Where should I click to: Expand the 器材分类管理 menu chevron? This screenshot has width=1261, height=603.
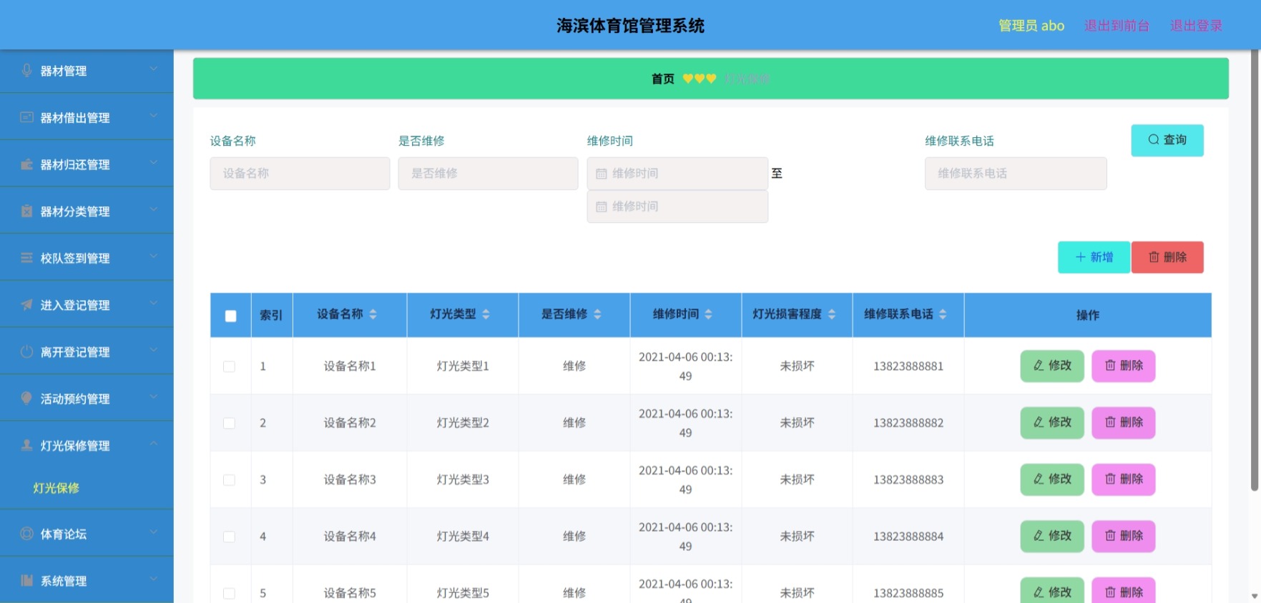click(x=153, y=209)
